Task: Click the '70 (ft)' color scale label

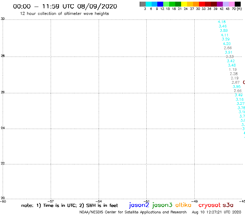Action: pyautogui.click(x=237, y=9)
